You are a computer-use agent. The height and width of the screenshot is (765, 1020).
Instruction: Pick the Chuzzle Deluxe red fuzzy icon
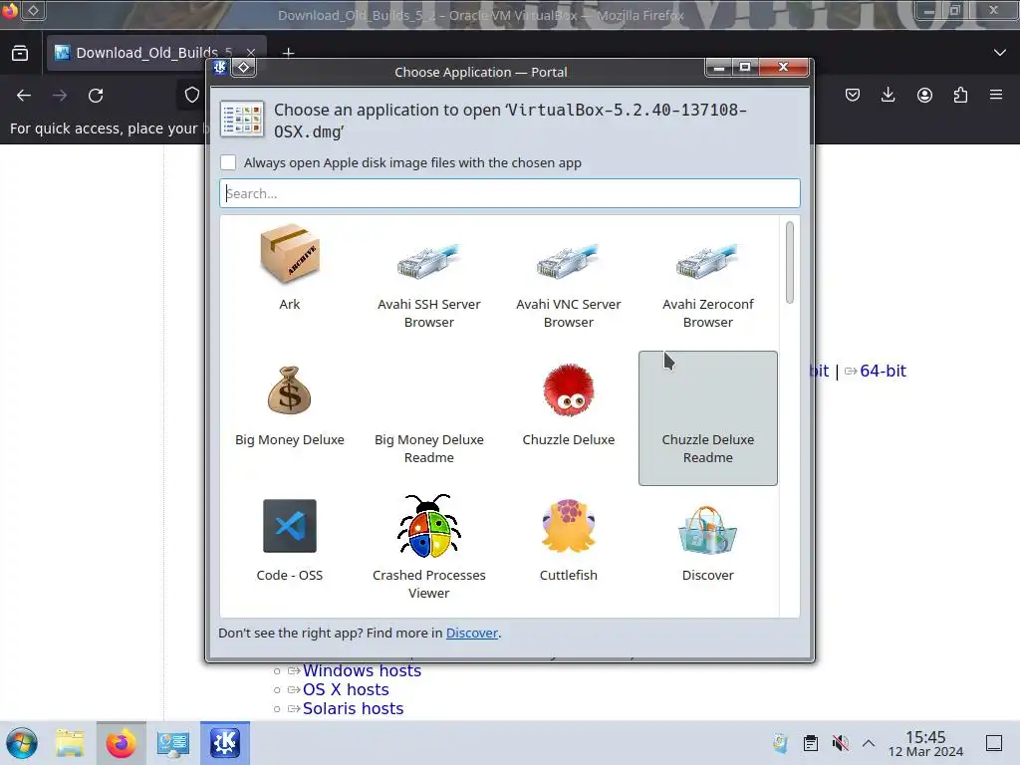569,390
